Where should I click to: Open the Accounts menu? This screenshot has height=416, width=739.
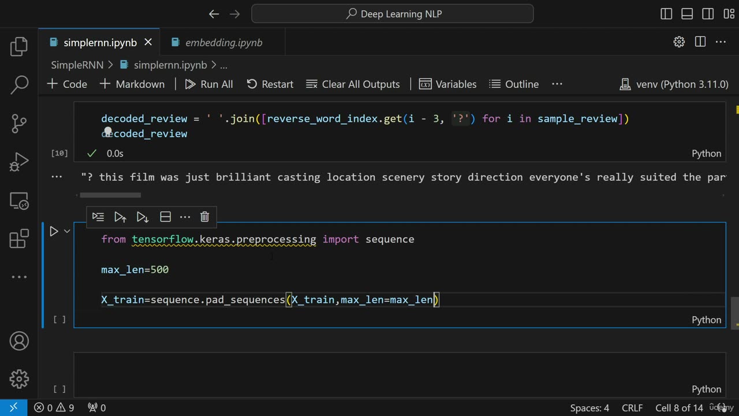(19, 341)
